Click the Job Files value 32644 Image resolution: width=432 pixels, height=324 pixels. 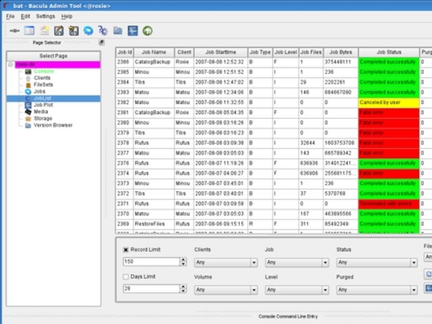(310, 143)
